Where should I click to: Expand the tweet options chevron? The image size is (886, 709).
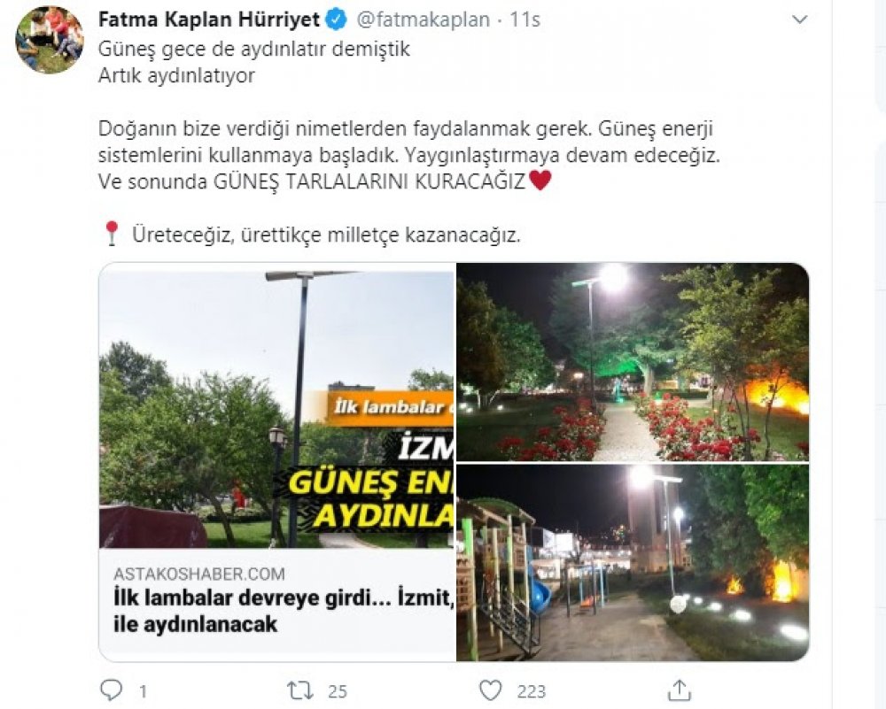(x=799, y=19)
